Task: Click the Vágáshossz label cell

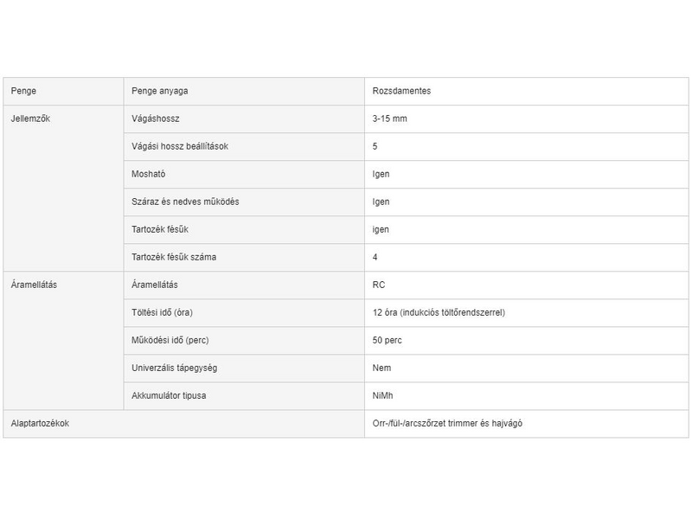Action: click(x=155, y=119)
